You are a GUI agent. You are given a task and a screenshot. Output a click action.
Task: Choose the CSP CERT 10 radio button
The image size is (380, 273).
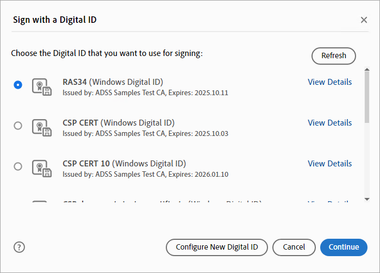[x=18, y=166]
